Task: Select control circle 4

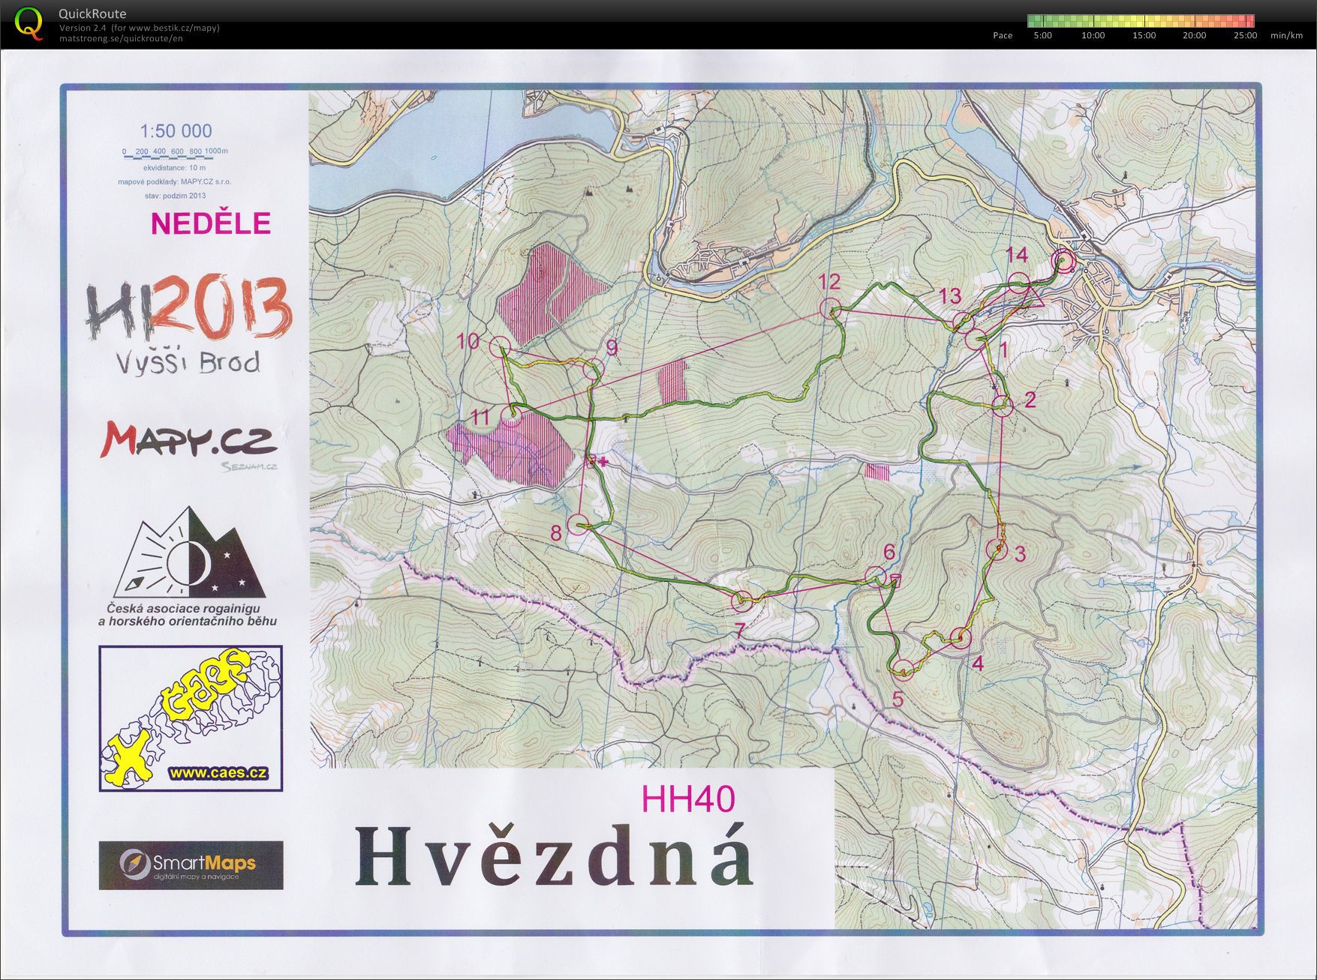Action: click(x=961, y=638)
